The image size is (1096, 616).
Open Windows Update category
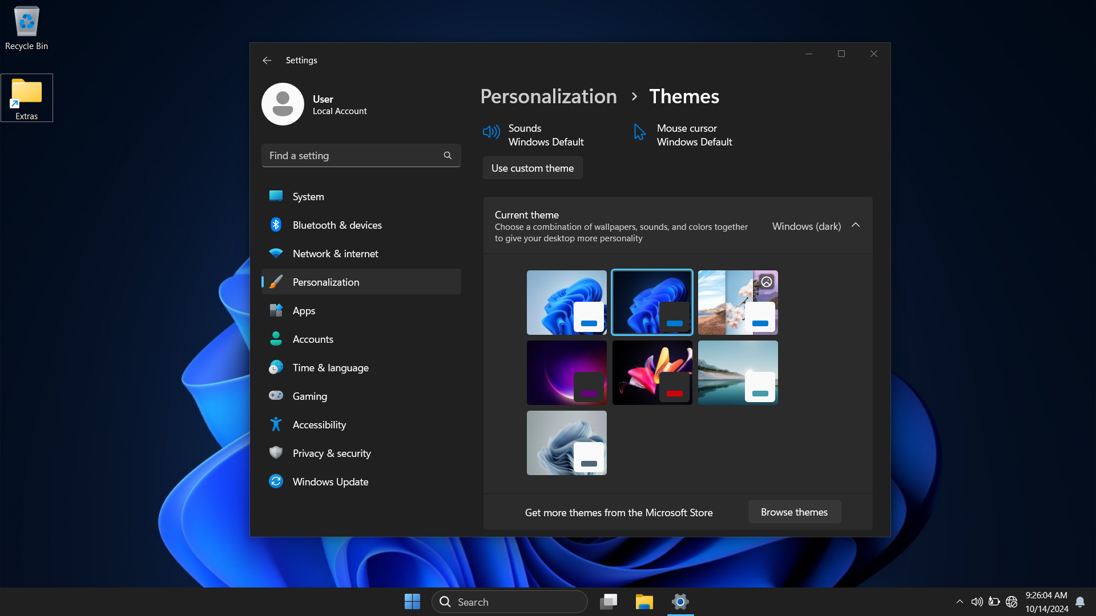361,481
